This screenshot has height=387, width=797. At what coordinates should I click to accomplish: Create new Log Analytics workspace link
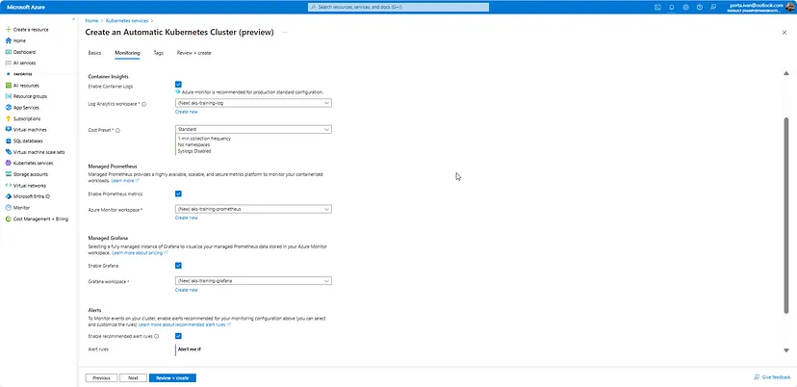(186, 112)
